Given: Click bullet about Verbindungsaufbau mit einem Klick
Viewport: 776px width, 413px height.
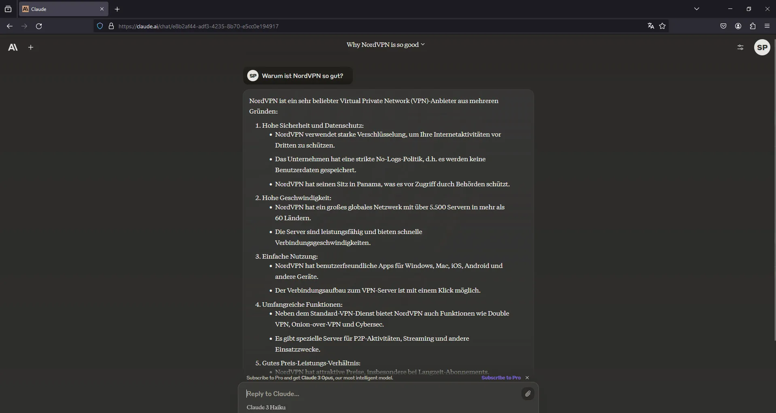Looking at the screenshot, I should coord(377,291).
